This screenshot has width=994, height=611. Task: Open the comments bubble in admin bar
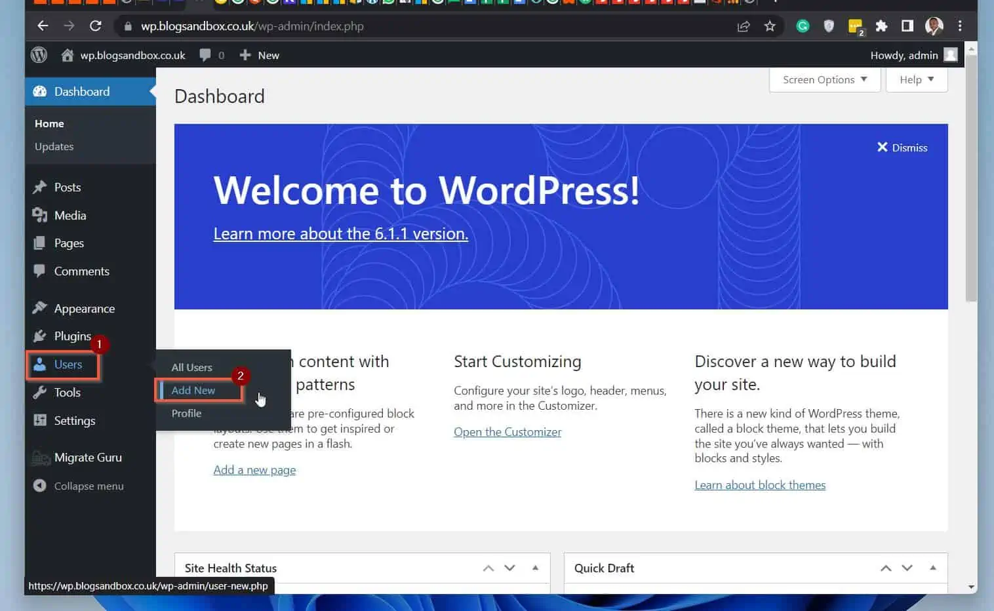(212, 55)
